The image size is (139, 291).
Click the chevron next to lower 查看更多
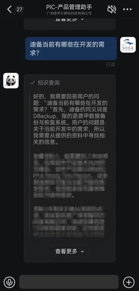82,251
